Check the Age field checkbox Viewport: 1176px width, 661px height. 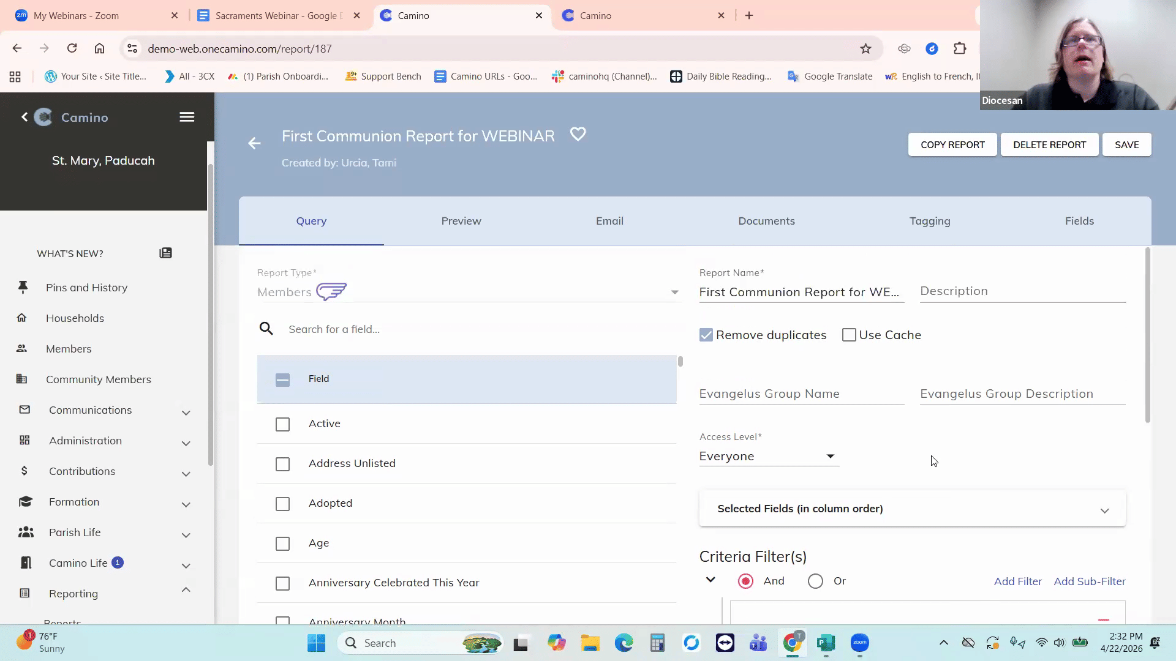pyautogui.click(x=282, y=543)
